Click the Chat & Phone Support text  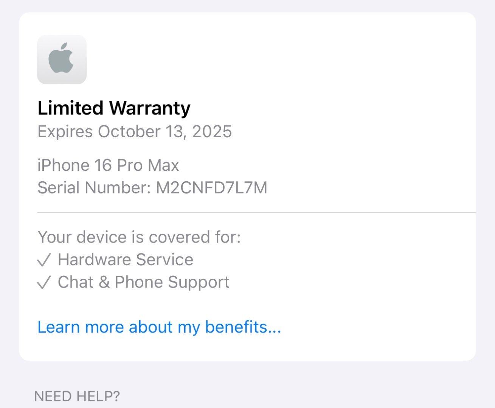tap(144, 282)
